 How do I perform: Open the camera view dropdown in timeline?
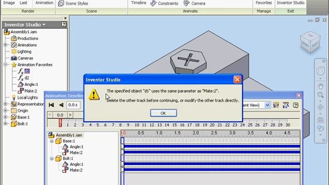[267, 105]
